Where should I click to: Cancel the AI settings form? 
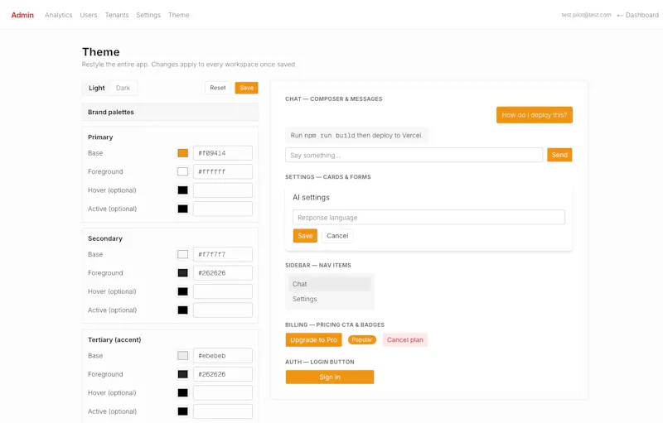click(x=337, y=236)
